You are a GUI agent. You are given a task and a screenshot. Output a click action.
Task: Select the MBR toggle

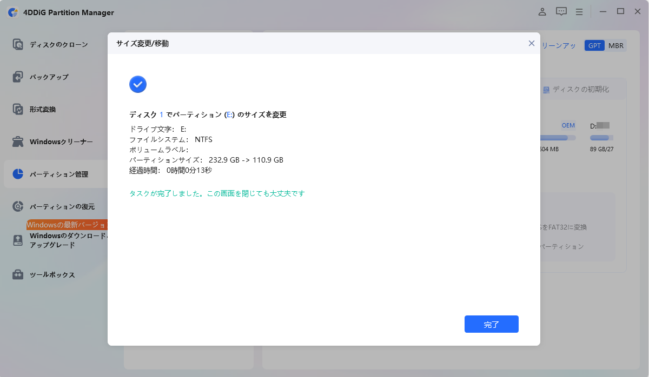[x=615, y=45]
